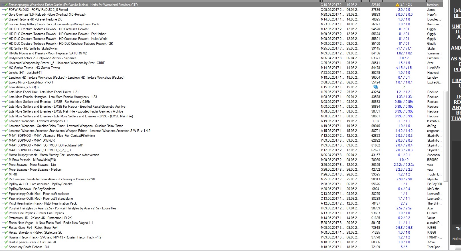Screen dimensions: 461x251
Task: Click mod ID 82810
Action: pyautogui.click(x=376, y=5)
